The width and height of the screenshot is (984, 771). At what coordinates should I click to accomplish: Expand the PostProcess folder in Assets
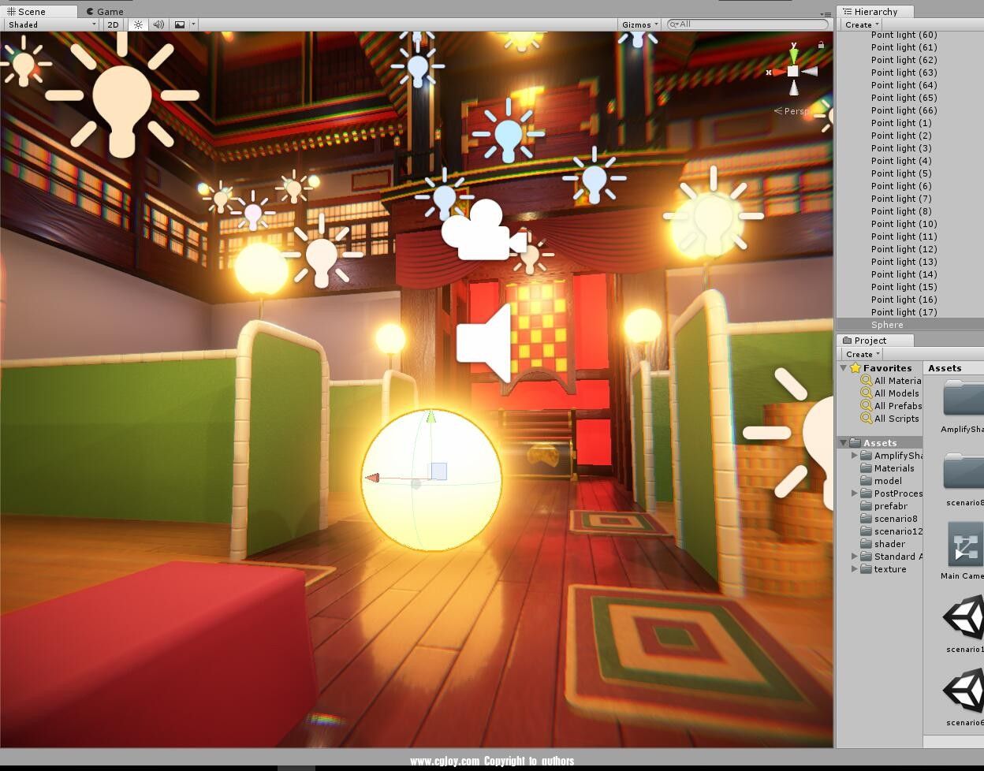click(x=854, y=493)
